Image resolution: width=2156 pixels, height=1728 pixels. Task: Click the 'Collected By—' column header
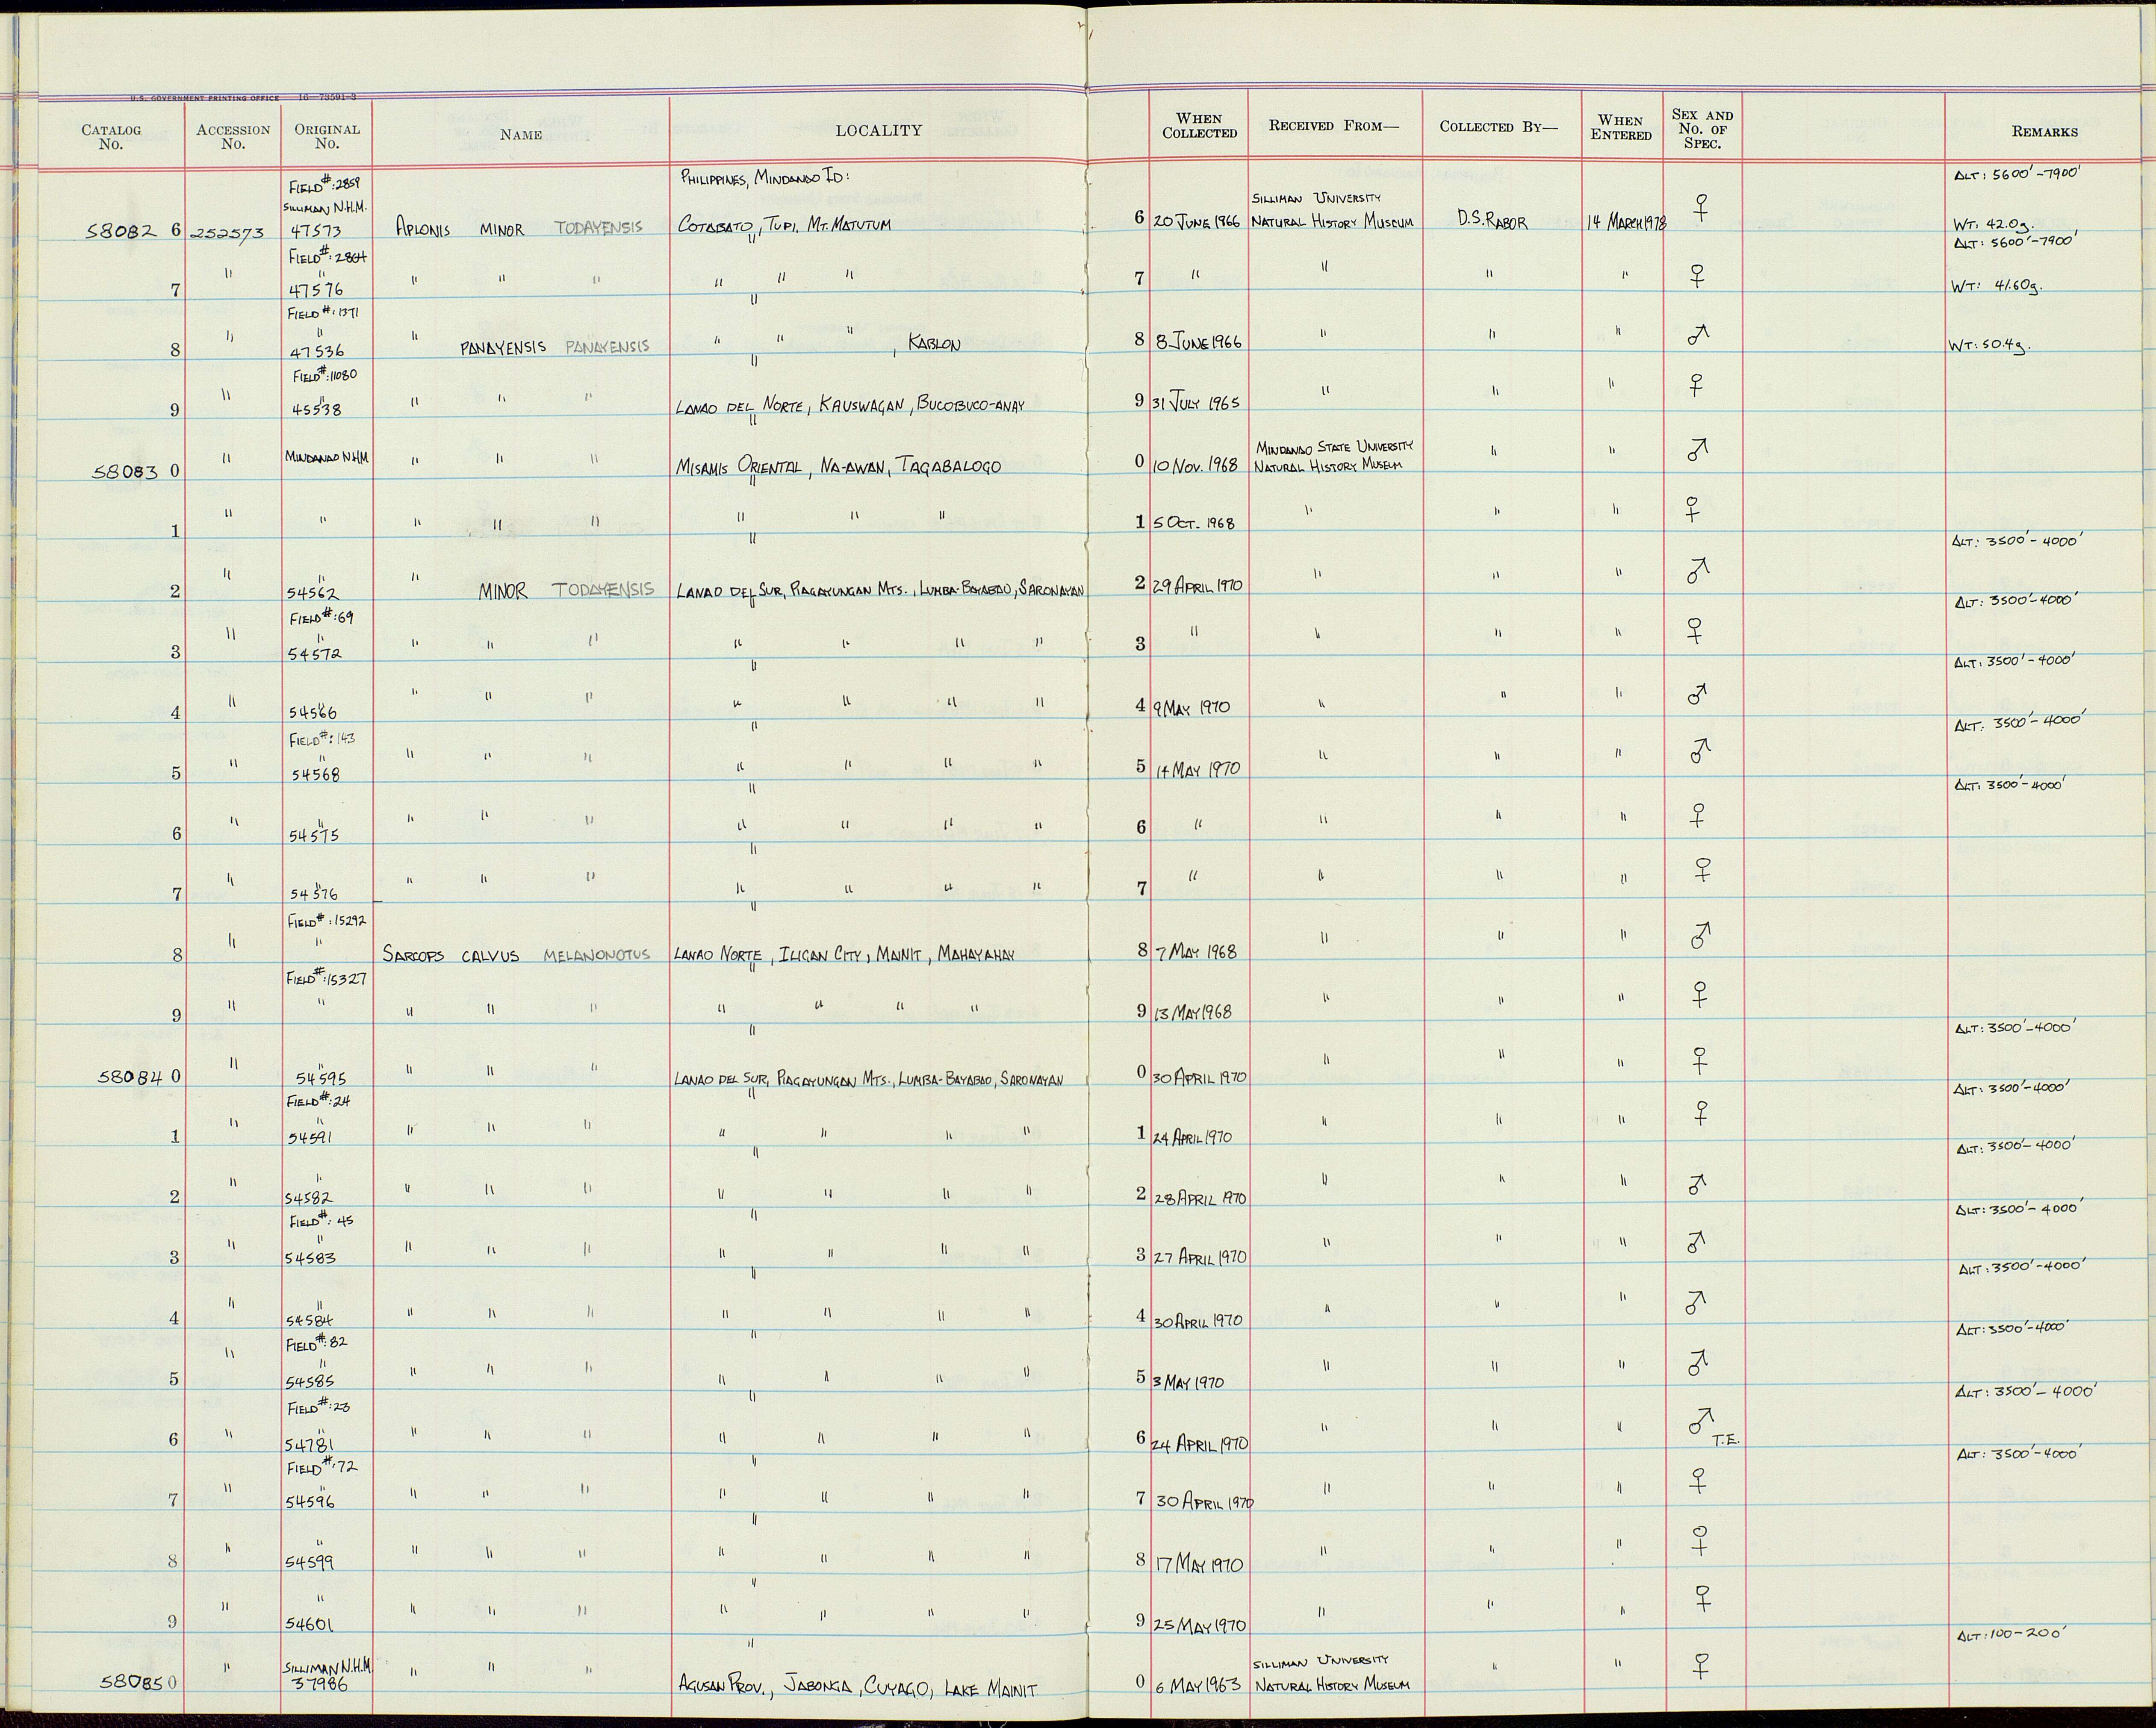point(1498,127)
